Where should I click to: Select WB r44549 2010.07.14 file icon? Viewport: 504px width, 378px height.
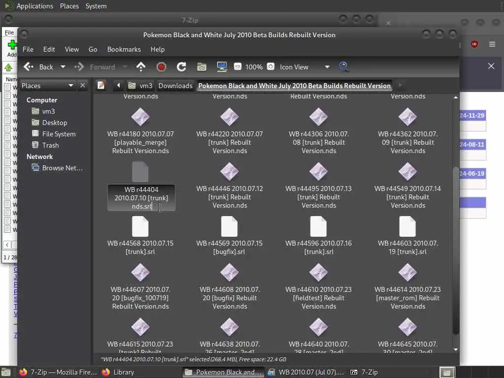point(407,171)
